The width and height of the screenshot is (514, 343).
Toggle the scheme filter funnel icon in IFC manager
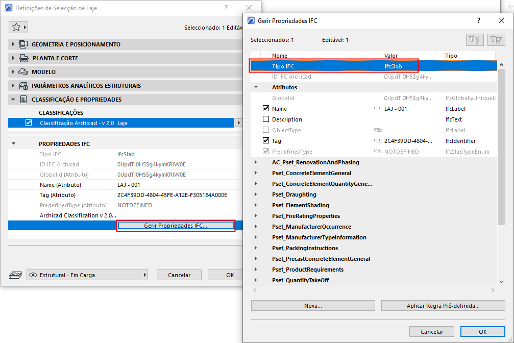coord(474,40)
